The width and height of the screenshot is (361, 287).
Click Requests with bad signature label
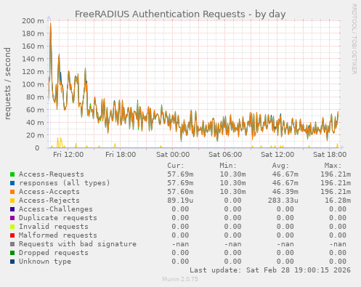(x=78, y=244)
